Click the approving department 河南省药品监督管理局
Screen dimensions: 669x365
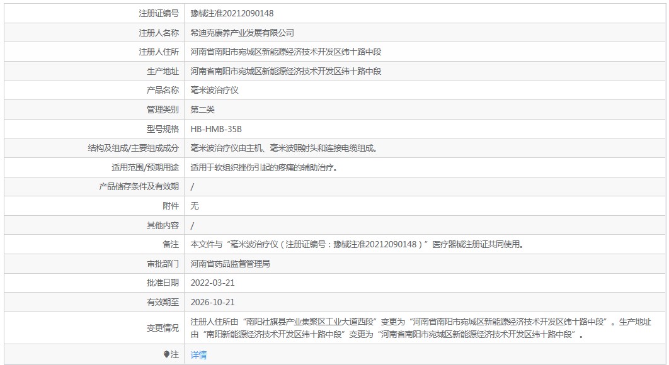point(231,264)
